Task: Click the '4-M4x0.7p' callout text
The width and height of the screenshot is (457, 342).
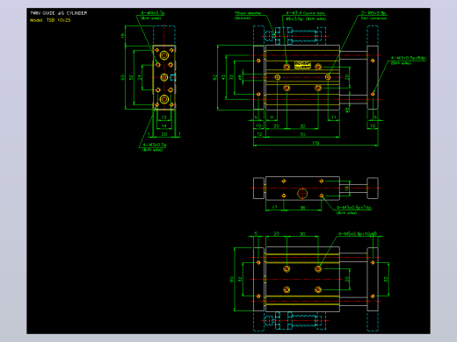Action: (153, 13)
